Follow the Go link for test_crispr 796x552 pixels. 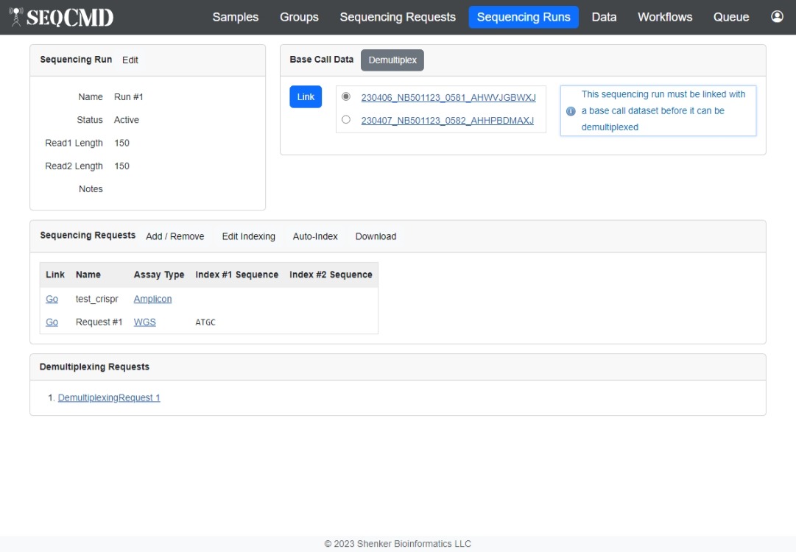click(52, 299)
